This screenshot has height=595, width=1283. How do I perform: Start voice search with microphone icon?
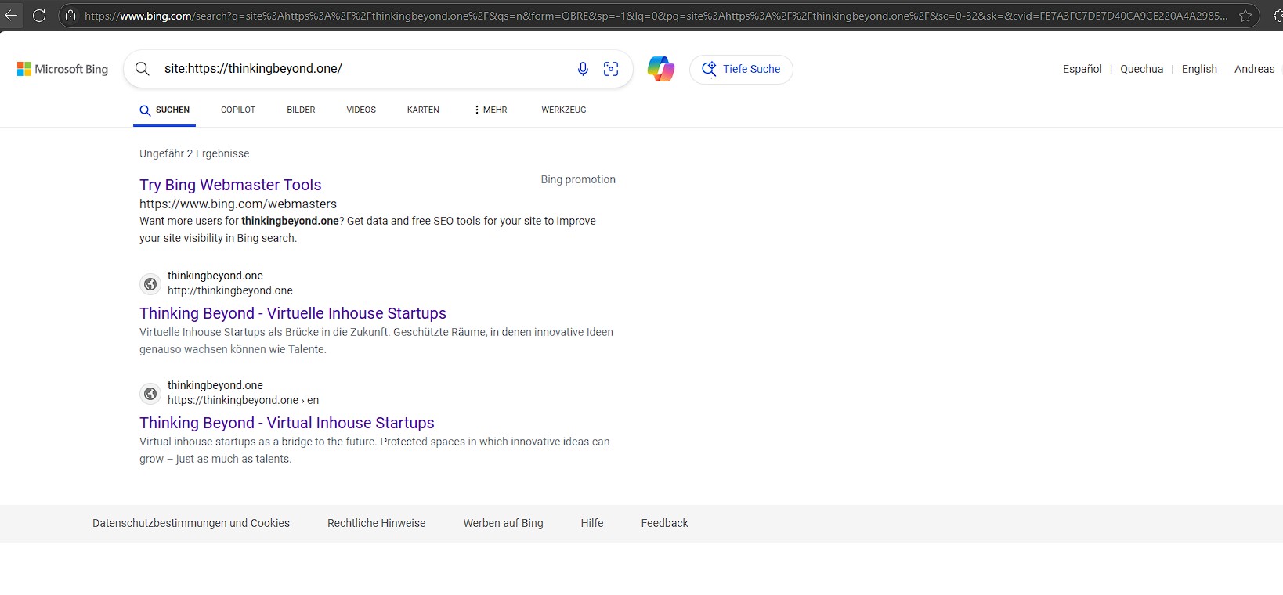pos(583,69)
